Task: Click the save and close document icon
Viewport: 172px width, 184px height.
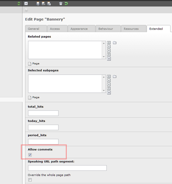Action: point(49,3)
